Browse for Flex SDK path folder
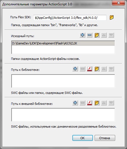 [x=112, y=17]
